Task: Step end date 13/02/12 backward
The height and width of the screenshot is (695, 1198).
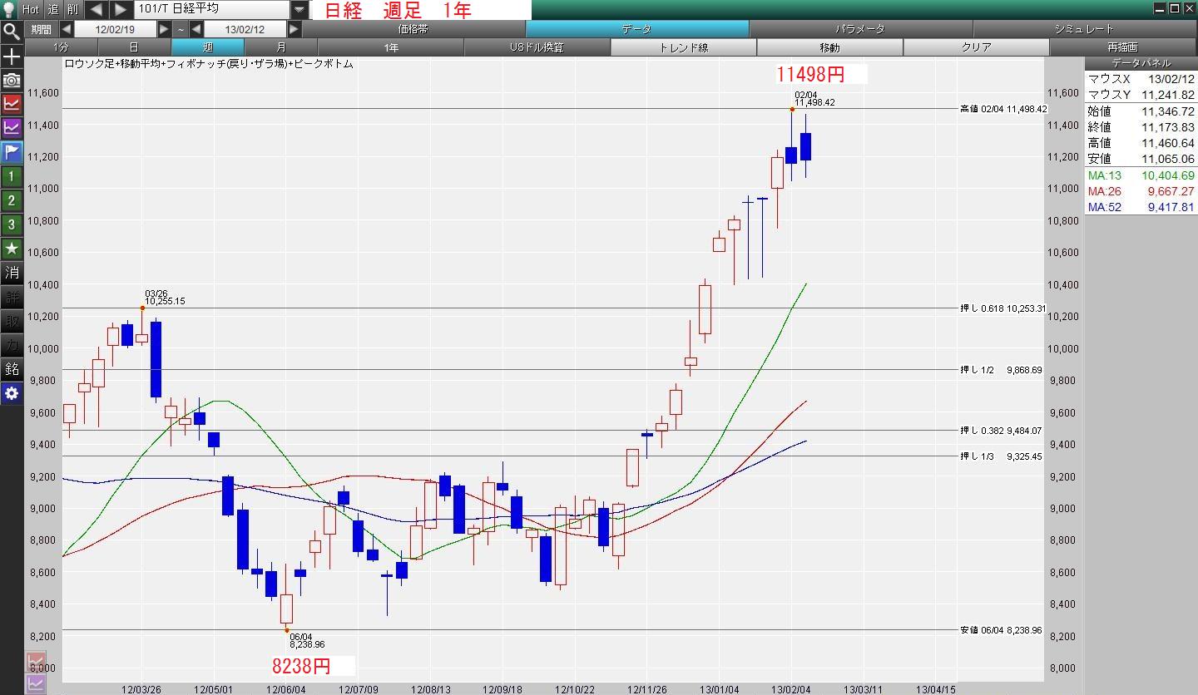Action: tap(196, 29)
